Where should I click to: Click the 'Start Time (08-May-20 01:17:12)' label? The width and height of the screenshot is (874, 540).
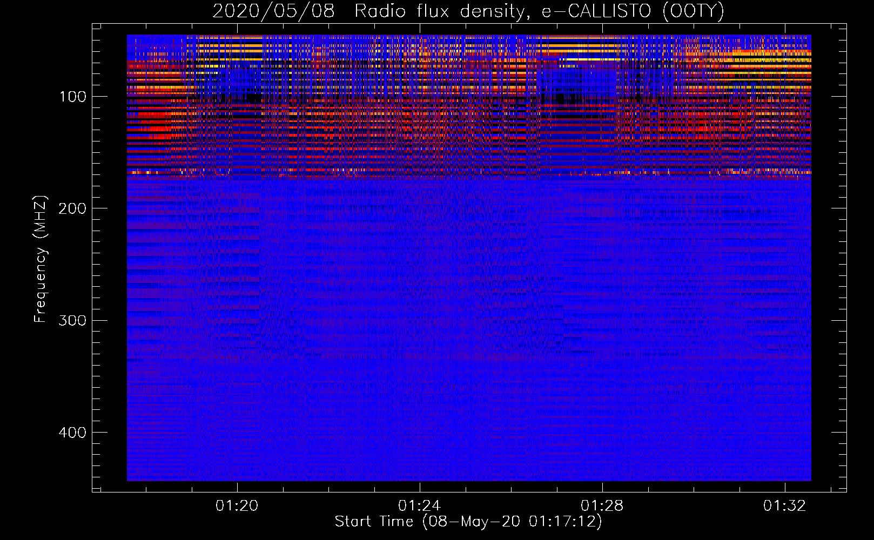[468, 522]
